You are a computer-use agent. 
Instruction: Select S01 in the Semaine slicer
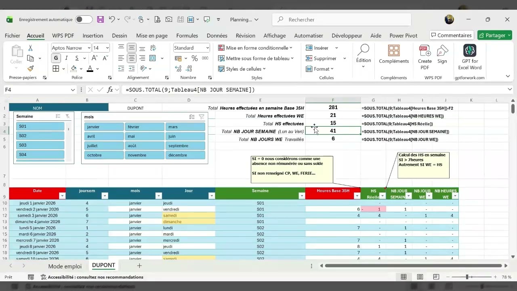[40, 127]
